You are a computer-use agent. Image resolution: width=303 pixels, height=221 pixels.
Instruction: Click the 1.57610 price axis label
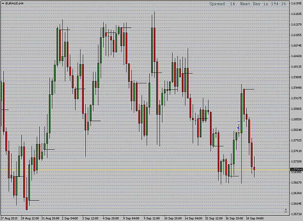296,151
